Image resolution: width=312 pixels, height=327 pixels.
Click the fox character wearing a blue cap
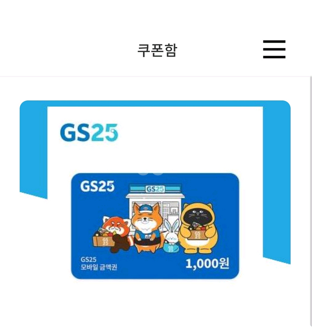pyautogui.click(x=146, y=228)
